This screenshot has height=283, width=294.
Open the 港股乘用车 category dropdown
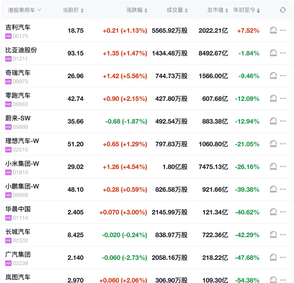click(24, 10)
